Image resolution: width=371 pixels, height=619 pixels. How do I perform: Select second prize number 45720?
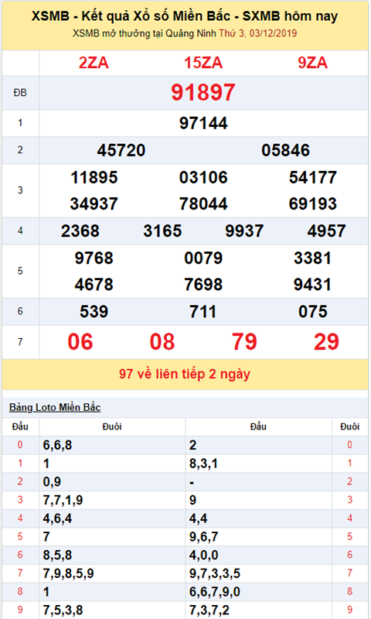click(121, 150)
